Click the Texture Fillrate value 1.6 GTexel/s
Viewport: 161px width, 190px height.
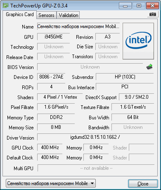point(133,107)
